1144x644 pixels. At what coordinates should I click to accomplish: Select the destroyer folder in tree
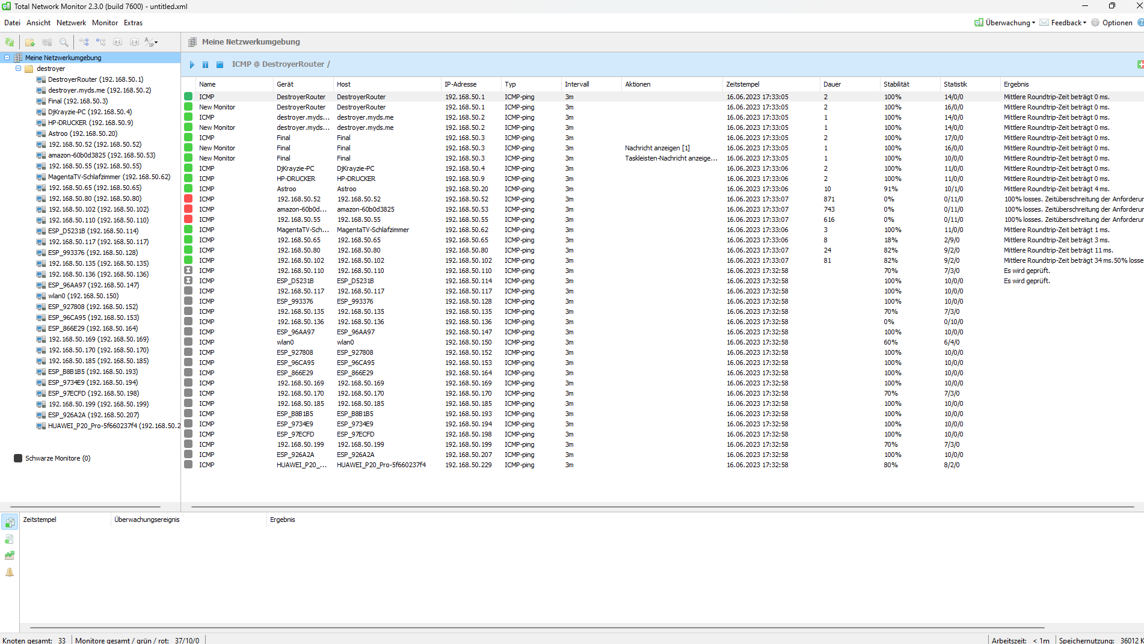tap(51, 69)
